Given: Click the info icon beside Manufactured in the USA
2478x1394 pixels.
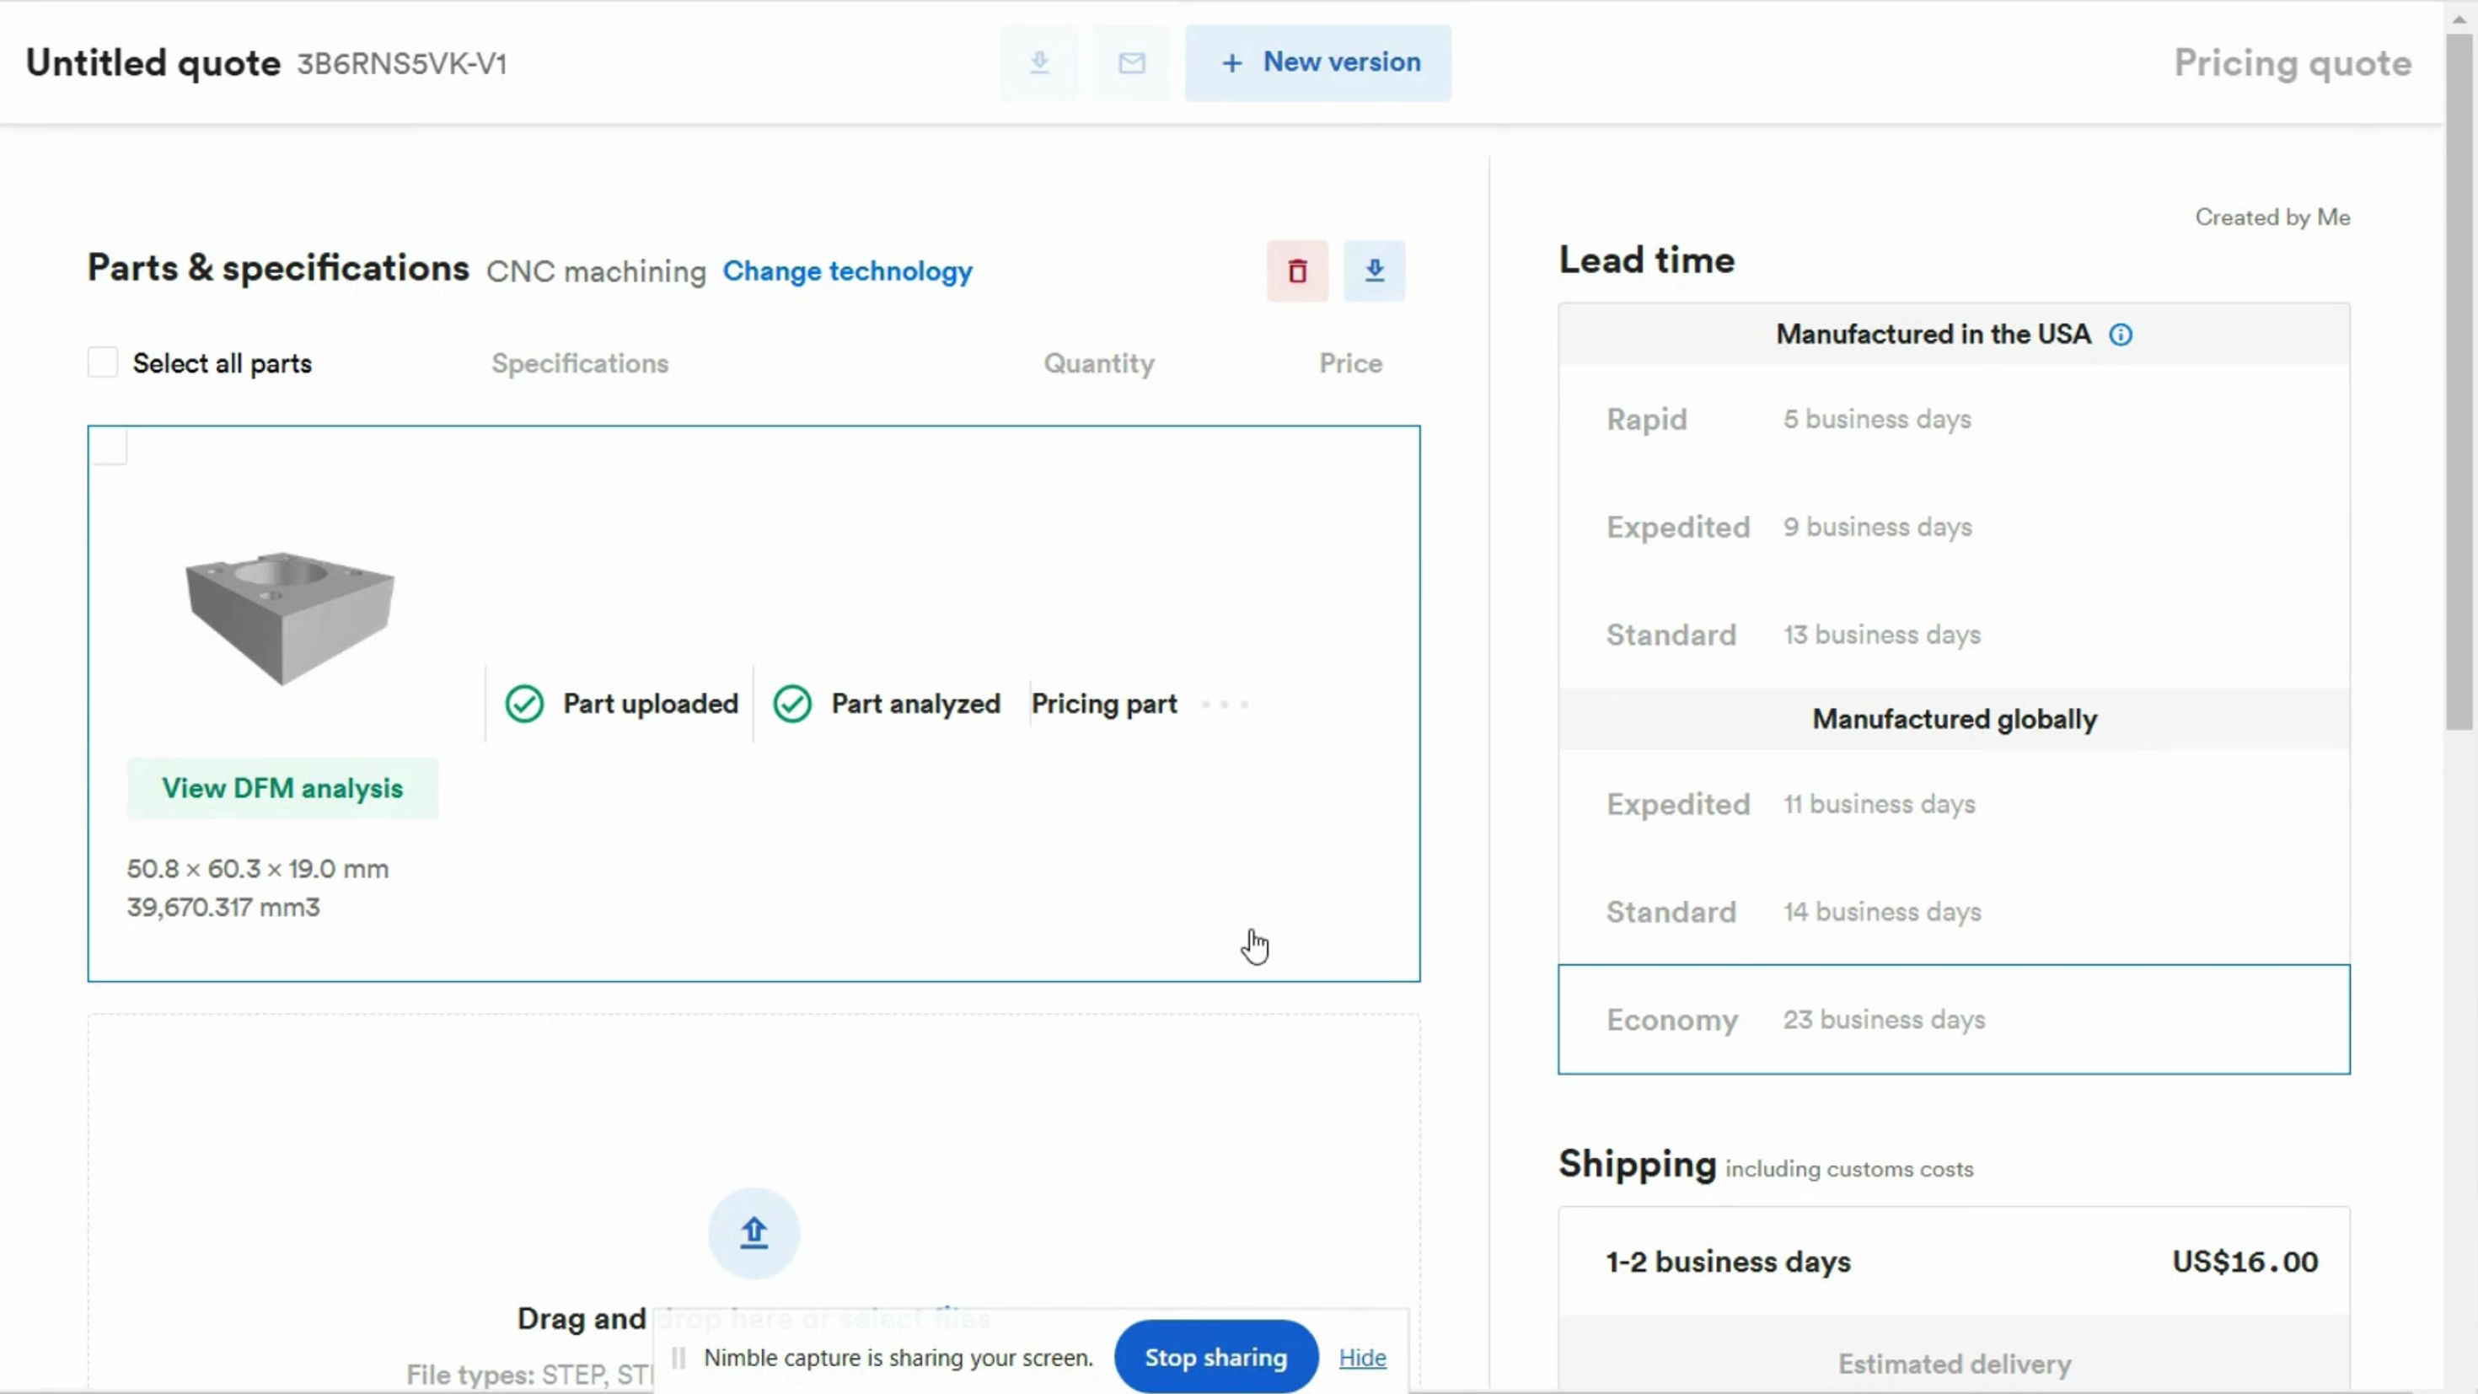Looking at the screenshot, I should point(2120,335).
